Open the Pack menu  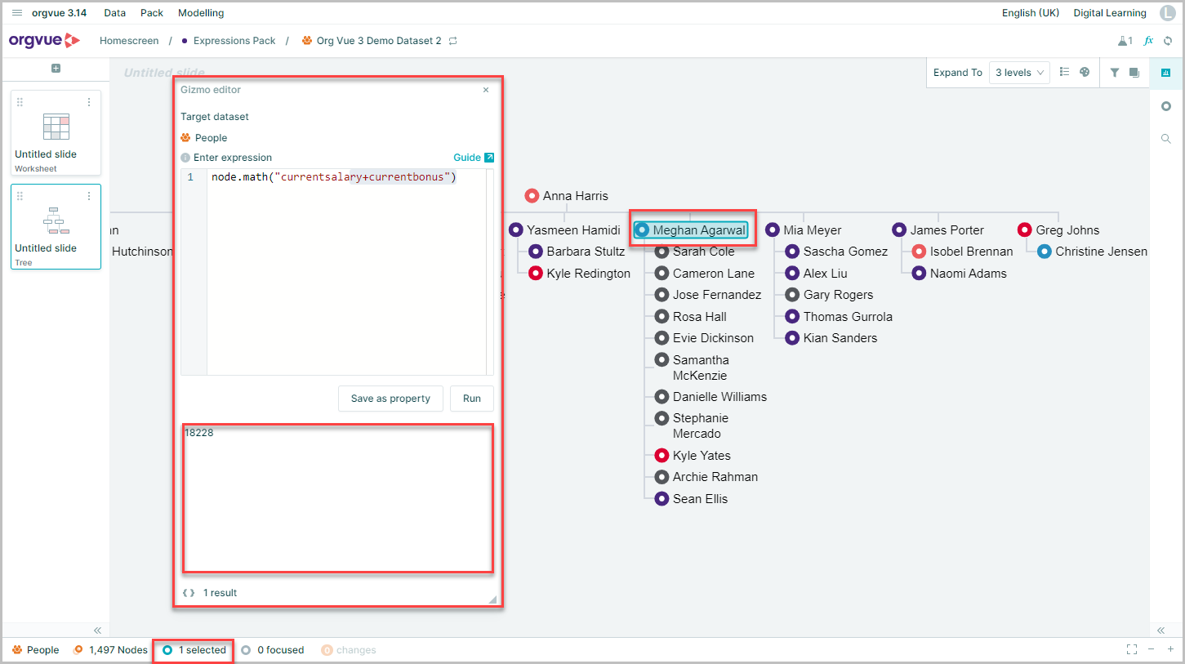coord(152,13)
